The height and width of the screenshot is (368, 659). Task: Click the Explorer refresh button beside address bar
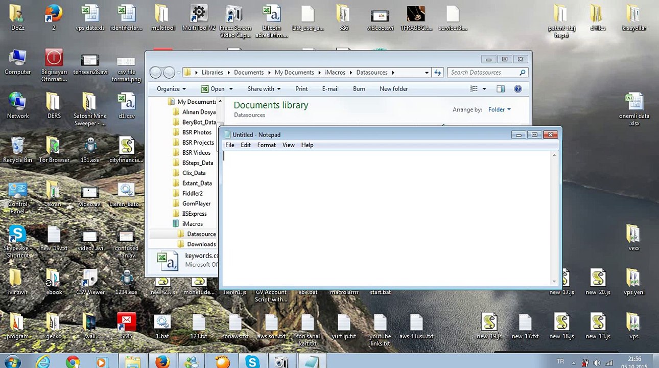click(x=437, y=73)
